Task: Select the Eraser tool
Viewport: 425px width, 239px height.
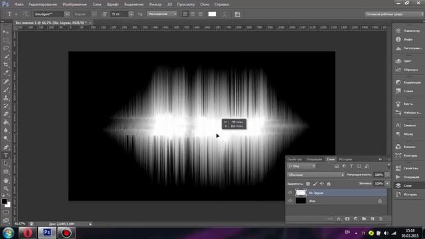Action: coord(6,114)
